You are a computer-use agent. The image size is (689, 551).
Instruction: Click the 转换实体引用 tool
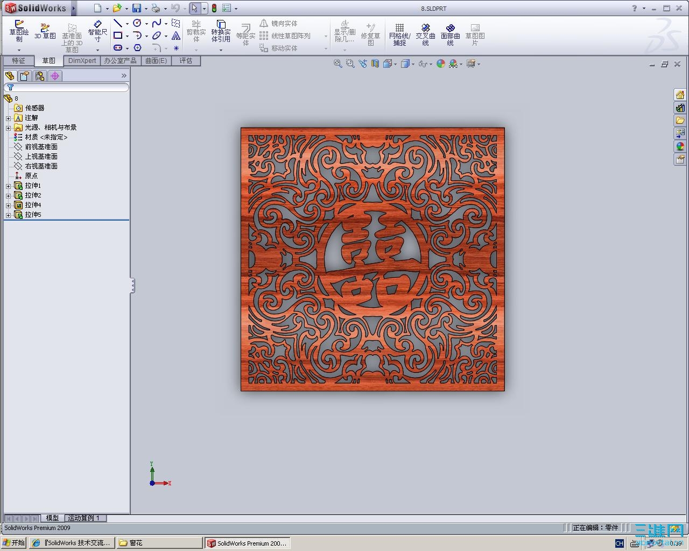(x=221, y=31)
